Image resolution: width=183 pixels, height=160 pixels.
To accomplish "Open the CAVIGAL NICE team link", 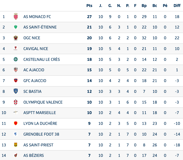I will pos(36,48).
